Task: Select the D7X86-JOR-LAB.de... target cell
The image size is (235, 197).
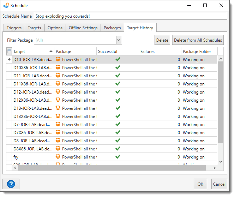Action: tap(33, 132)
